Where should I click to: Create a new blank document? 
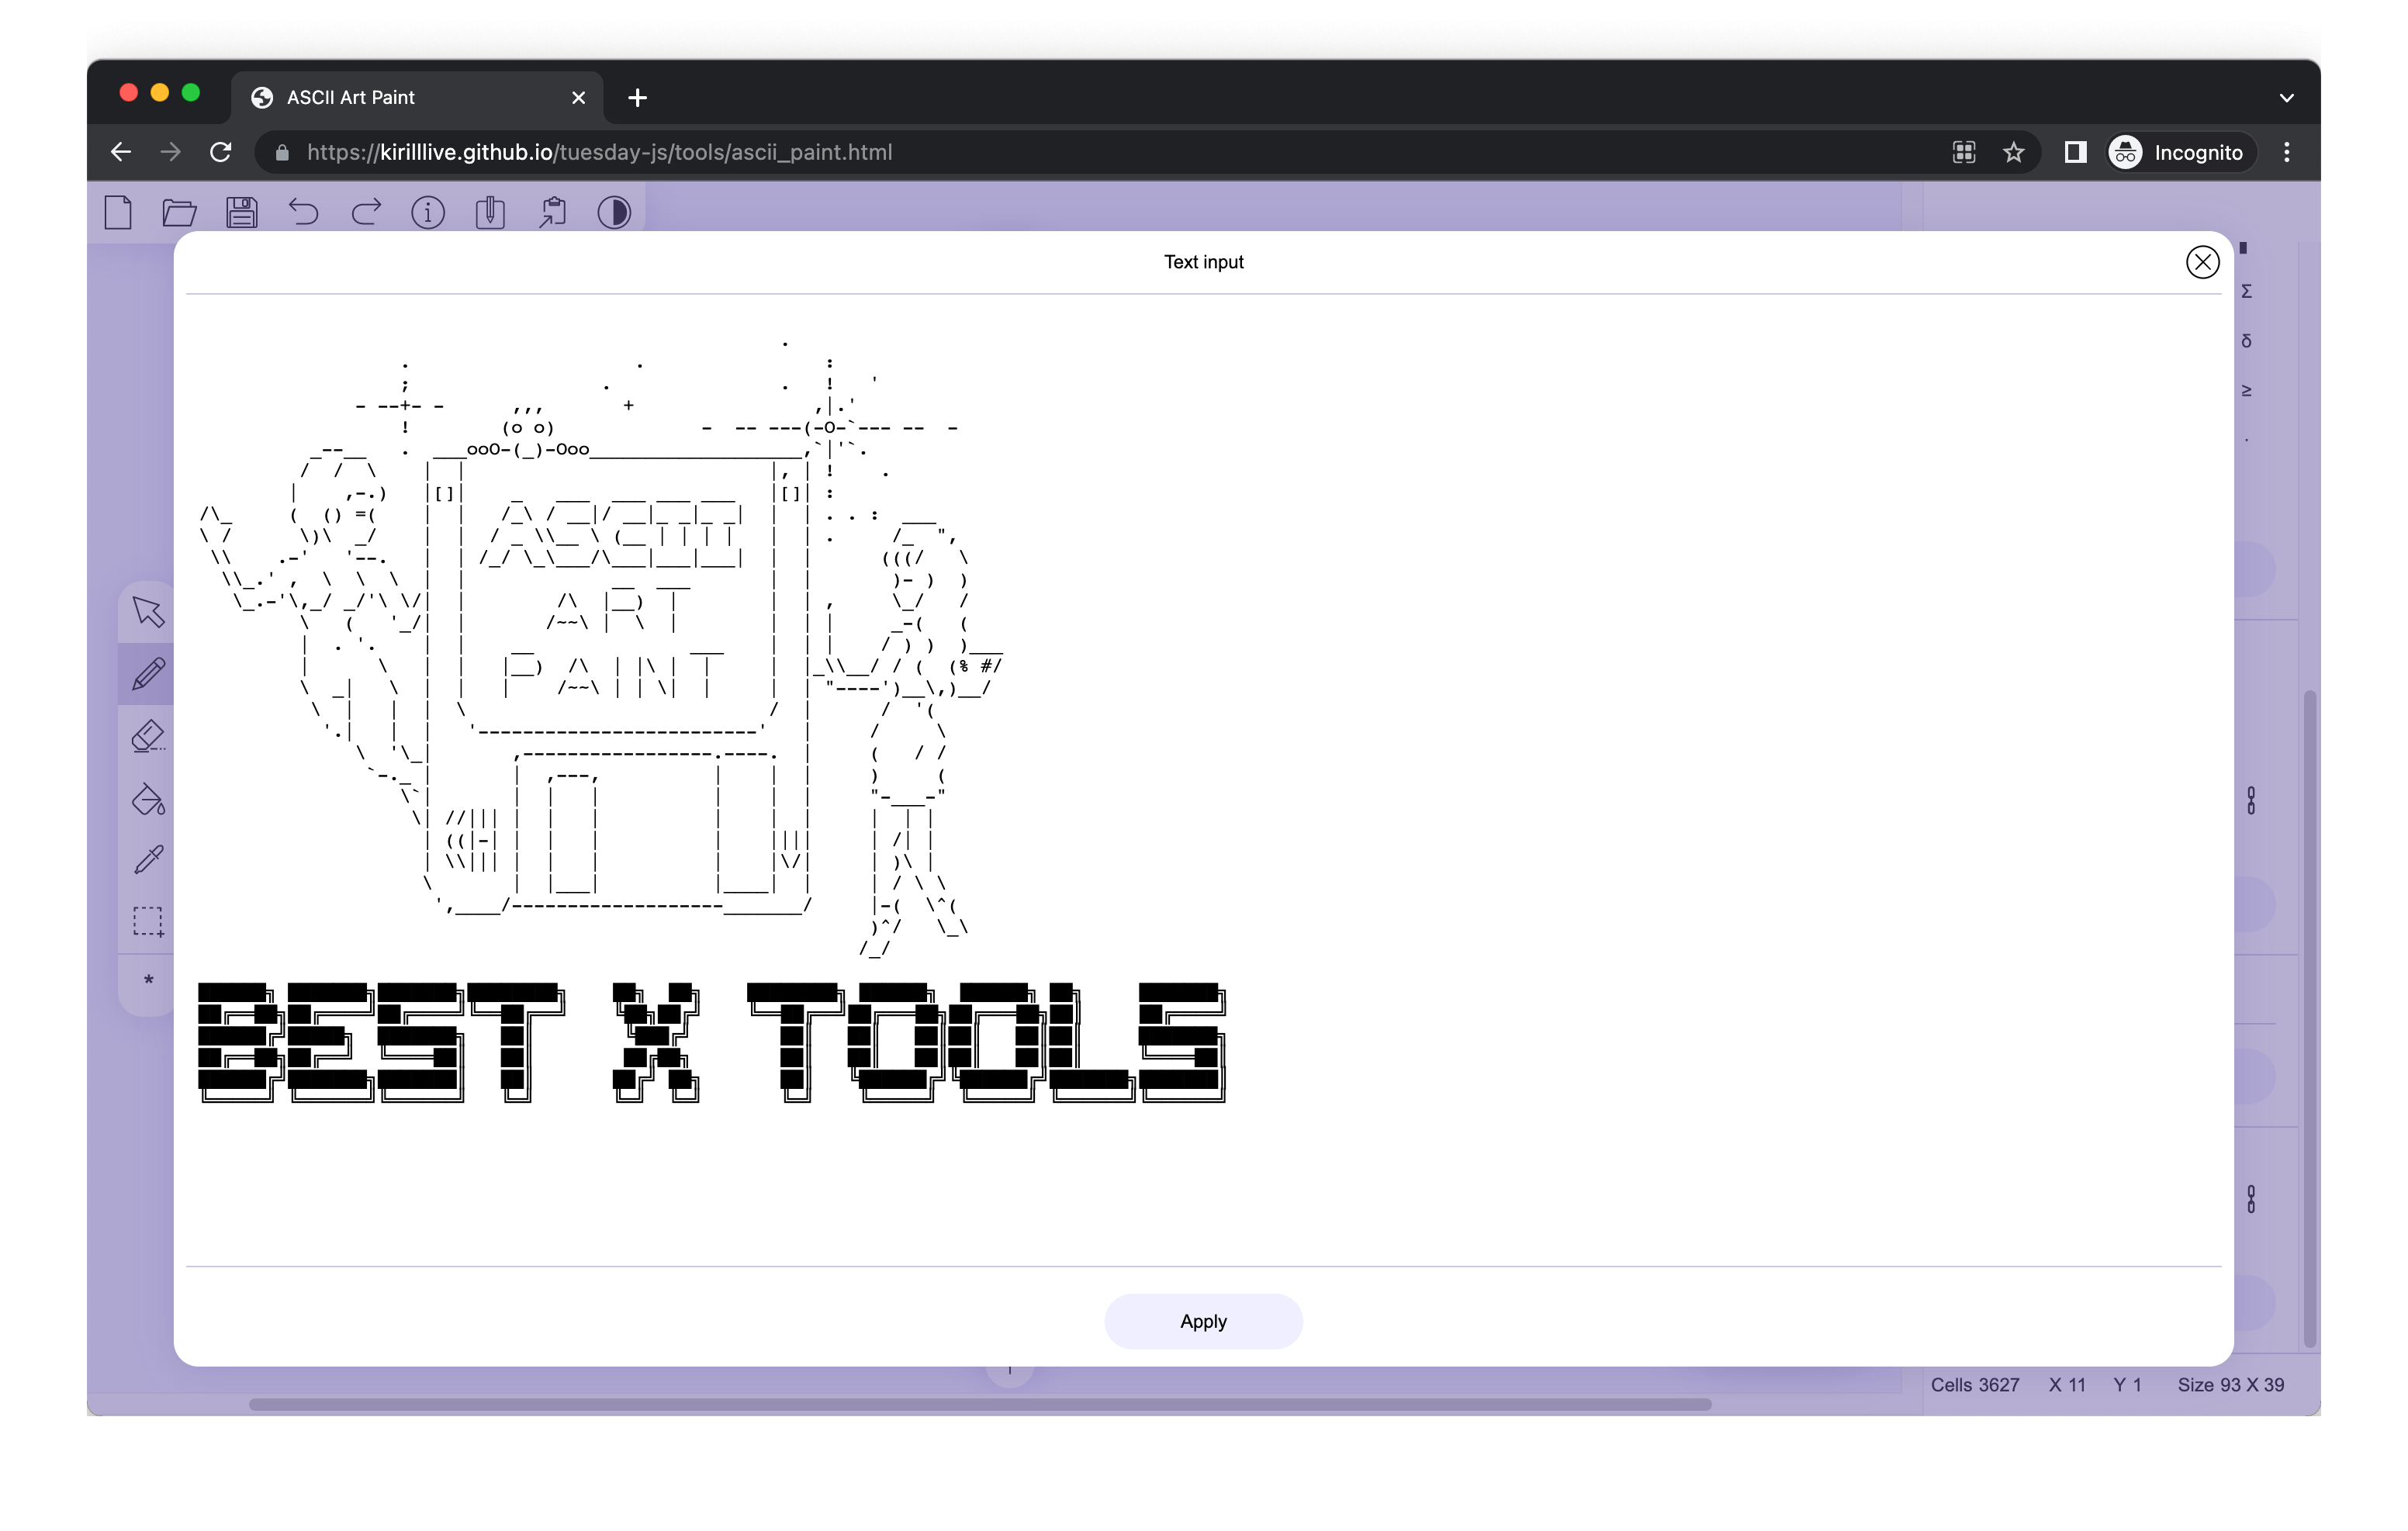118,212
